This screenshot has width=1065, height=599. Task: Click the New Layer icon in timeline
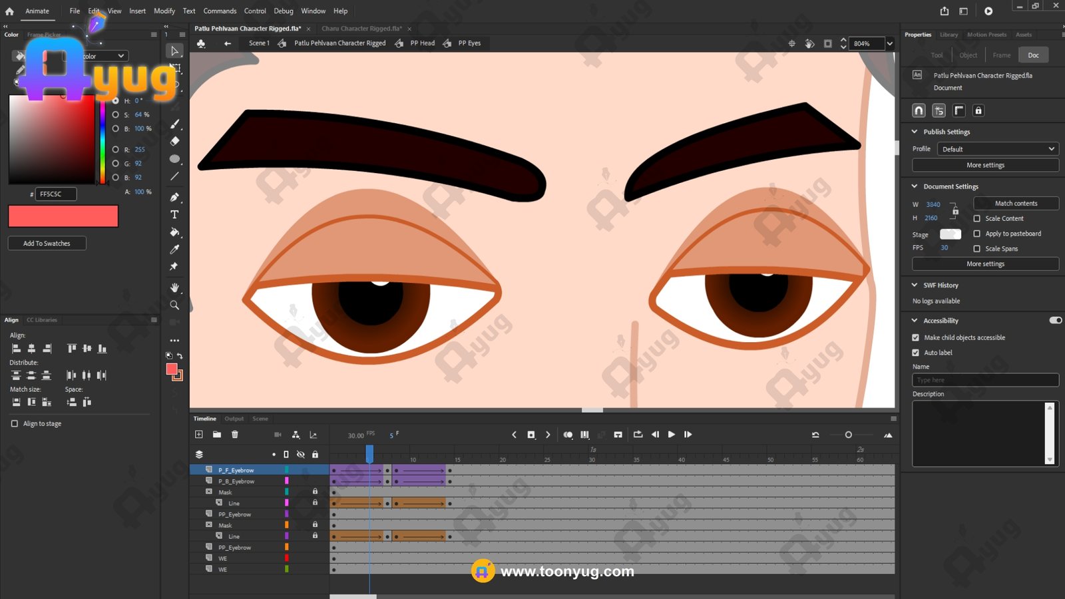pyautogui.click(x=199, y=435)
